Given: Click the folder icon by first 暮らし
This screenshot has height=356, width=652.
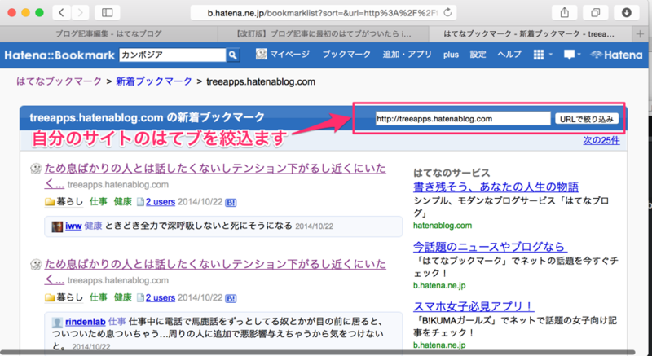Looking at the screenshot, I should (x=50, y=202).
